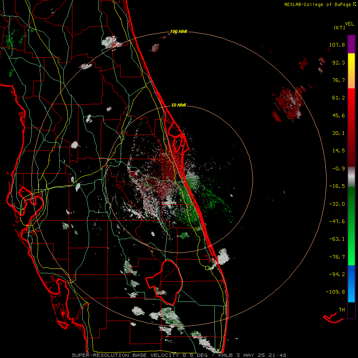Click the [KT] units label
This screenshot has width=358, height=358.
(x=339, y=27)
